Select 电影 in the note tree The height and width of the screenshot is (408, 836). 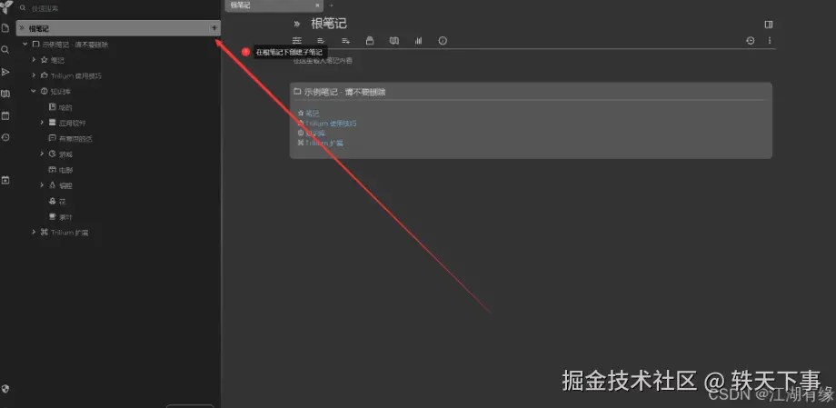[65, 170]
